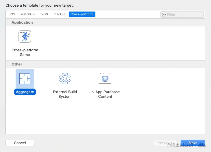Go to the macOS tab
This screenshot has width=211, height=152.
pos(59,14)
